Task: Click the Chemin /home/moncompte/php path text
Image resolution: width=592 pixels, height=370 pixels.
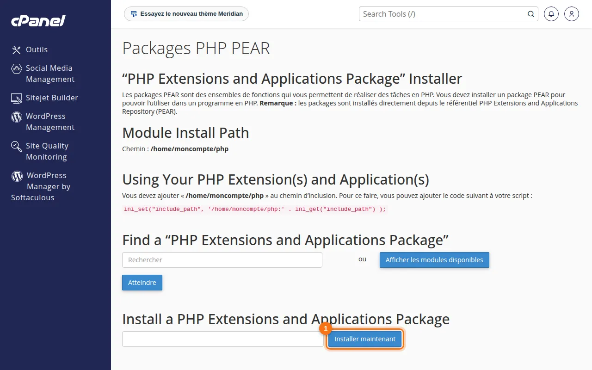Action: tap(175, 149)
